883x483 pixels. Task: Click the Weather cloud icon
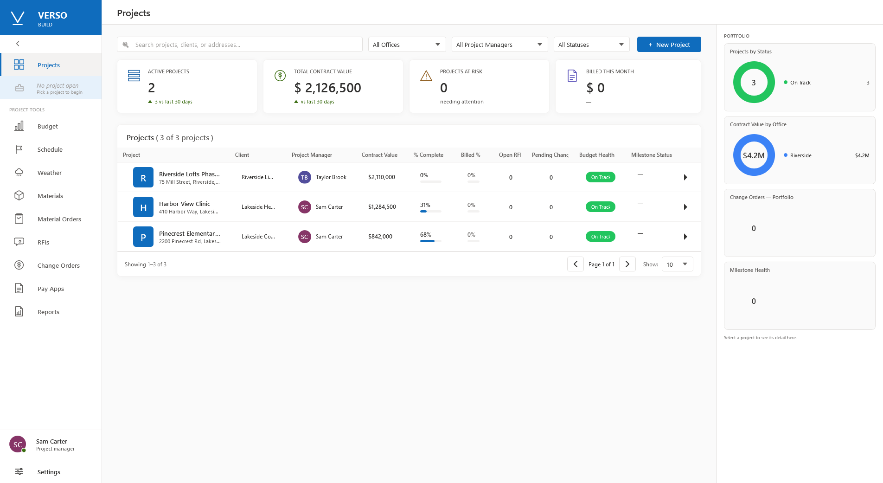click(x=19, y=172)
